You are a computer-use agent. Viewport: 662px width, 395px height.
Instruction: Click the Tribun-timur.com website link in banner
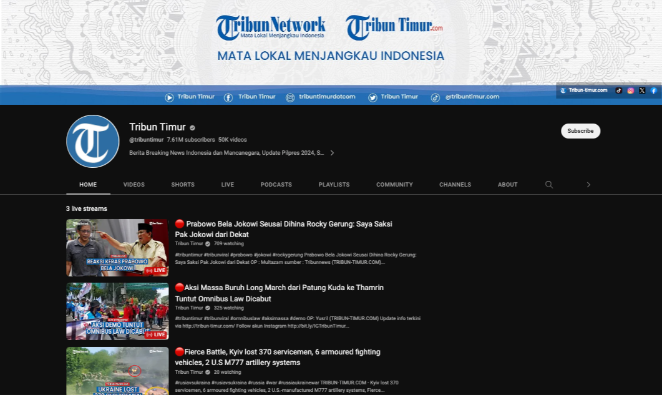click(584, 90)
